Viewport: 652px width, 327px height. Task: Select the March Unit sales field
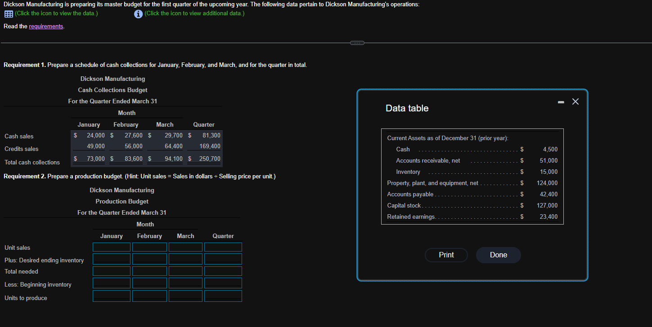(x=185, y=247)
